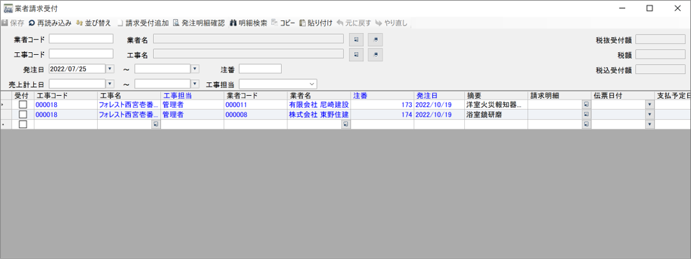The width and height of the screenshot is (691, 259).
Task: Click the 業者名 lookup icon in the blank row
Action: (346, 124)
